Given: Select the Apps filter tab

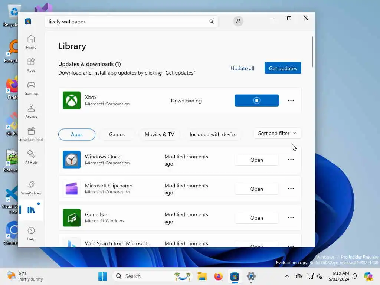Looking at the screenshot, I should [76, 134].
